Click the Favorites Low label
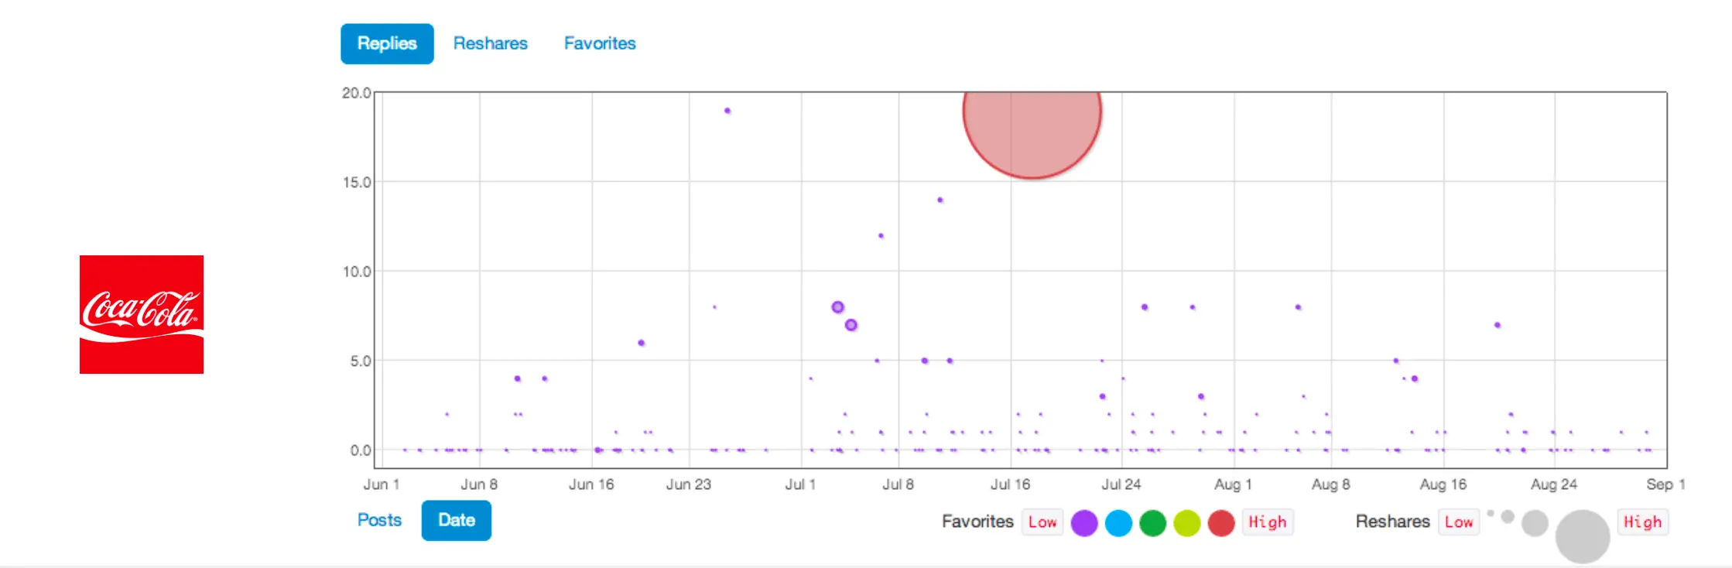This screenshot has width=1732, height=568. click(1042, 522)
